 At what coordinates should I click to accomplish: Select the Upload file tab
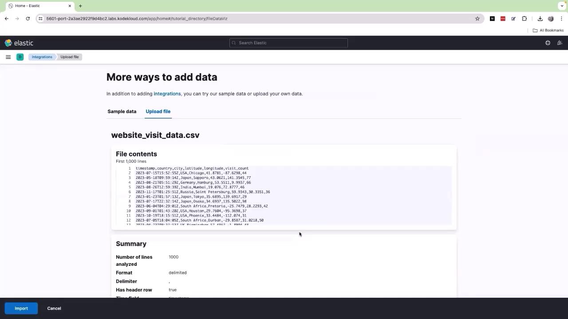tap(158, 112)
